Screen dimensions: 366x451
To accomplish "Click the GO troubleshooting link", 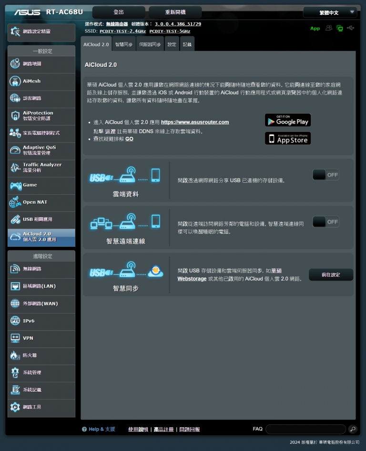I will tap(129, 138).
